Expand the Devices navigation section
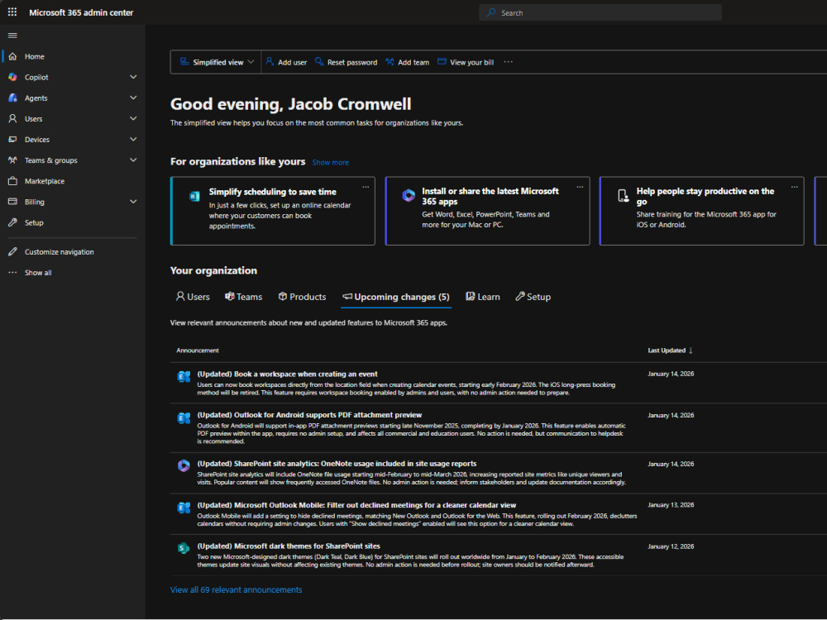 tap(133, 139)
